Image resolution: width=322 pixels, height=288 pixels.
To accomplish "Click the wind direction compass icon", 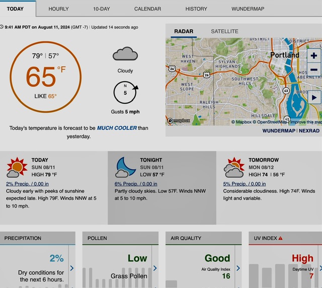I will 125,93.
